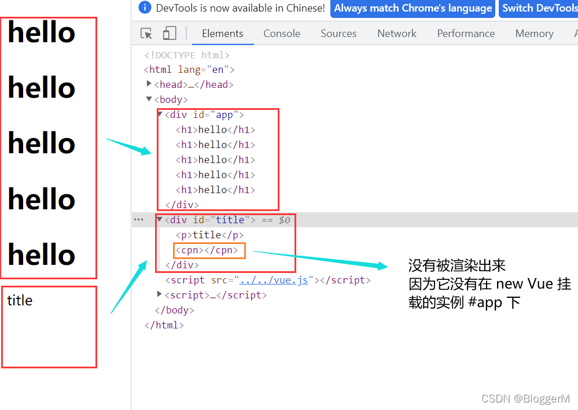The image size is (578, 410).
Task: Click the DevTools available in Chinese message
Action: click(x=240, y=8)
